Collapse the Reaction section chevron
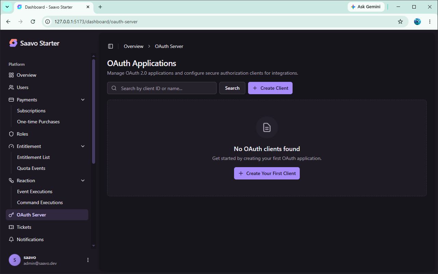This screenshot has width=438, height=274. point(83,180)
